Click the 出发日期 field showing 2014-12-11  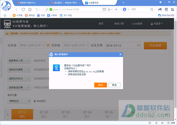(x=123, y=45)
